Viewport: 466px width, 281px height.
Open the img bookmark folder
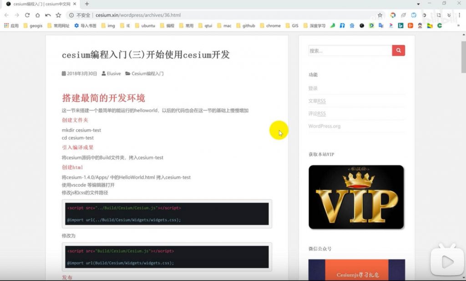(108, 26)
